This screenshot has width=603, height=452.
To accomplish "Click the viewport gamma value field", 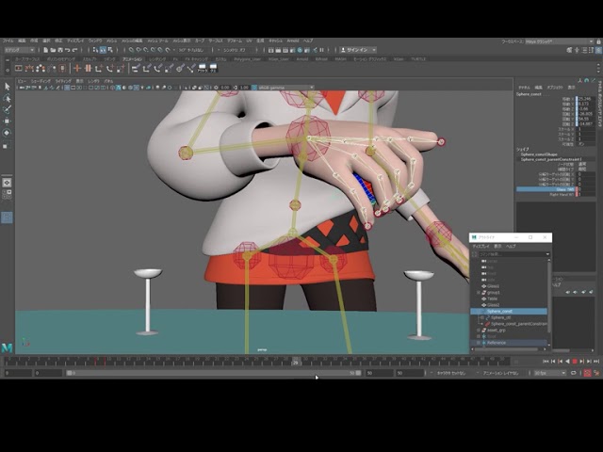I will click(244, 88).
